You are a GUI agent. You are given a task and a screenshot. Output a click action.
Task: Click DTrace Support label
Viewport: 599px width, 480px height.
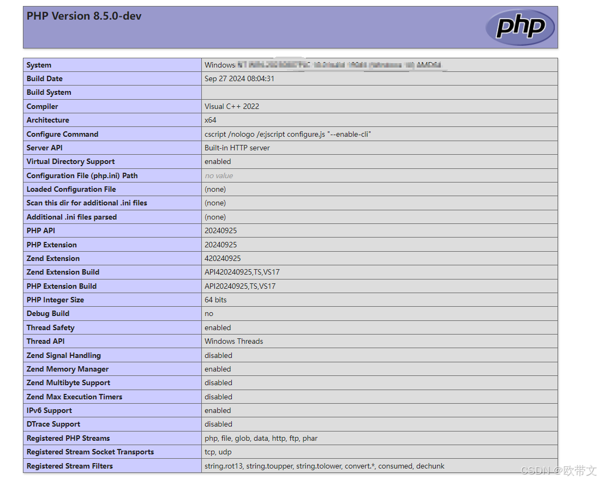[x=53, y=424]
